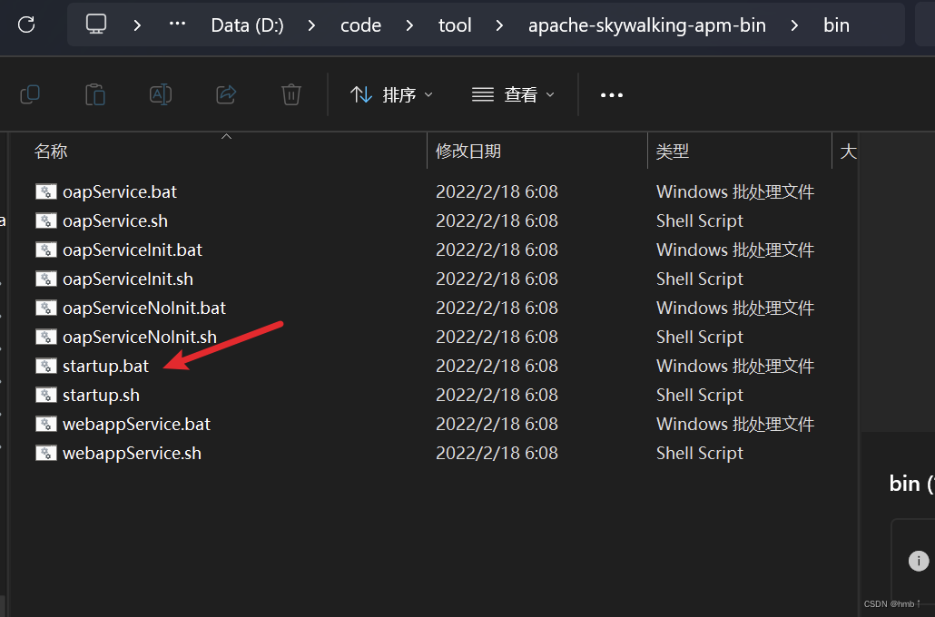The width and height of the screenshot is (935, 617).
Task: Click the oapServiceNoInit.bat file icon
Action: pyautogui.click(x=46, y=308)
